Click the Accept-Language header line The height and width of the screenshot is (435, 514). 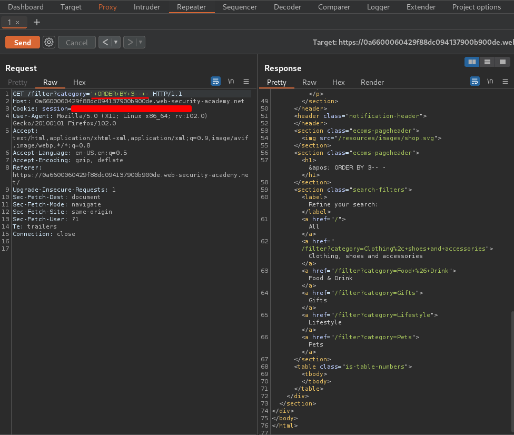(x=70, y=153)
